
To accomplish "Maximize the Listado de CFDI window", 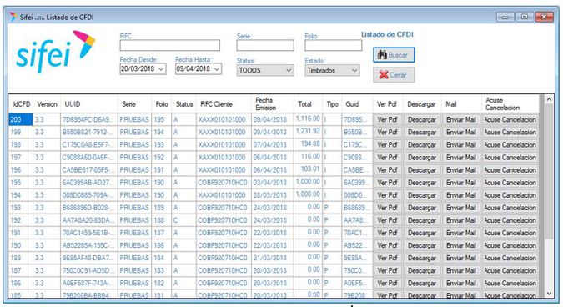I will 525,17.
